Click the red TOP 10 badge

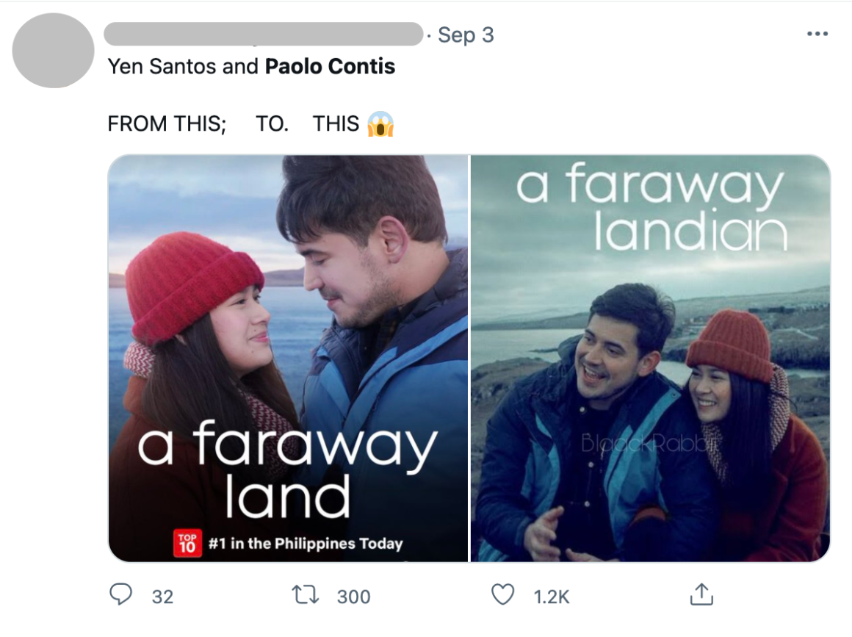tap(187, 543)
